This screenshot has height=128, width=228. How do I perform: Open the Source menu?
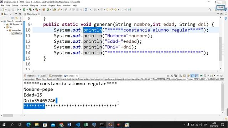click(15, 6)
